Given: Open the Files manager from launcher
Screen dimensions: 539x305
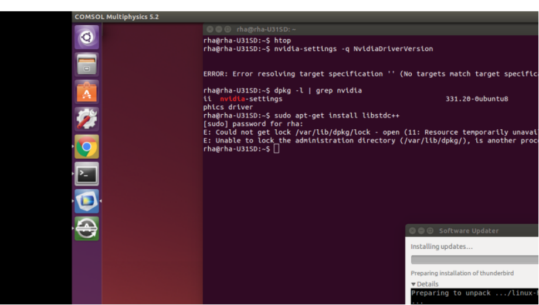Looking at the screenshot, I should (87, 64).
